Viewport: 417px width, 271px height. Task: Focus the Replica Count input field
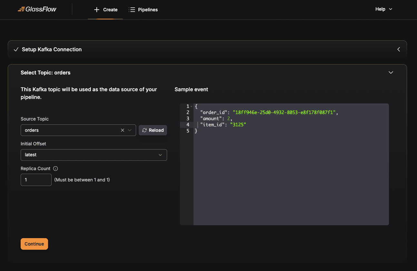pos(36,180)
